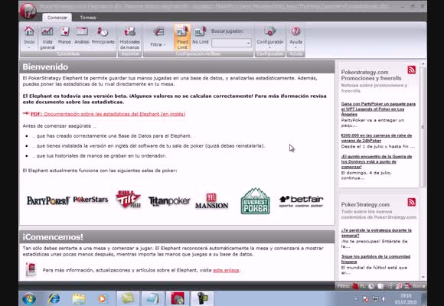The image size is (444, 306).
Task: Click the Titan Poker logo
Action: pos(169,201)
